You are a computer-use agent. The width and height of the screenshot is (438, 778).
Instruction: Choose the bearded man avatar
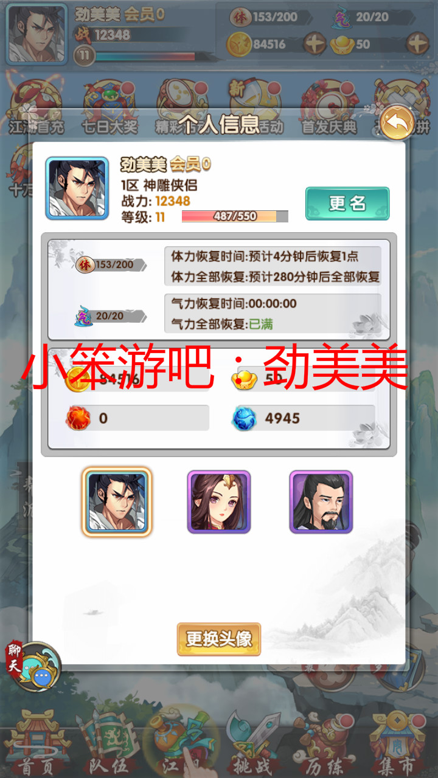click(x=321, y=502)
